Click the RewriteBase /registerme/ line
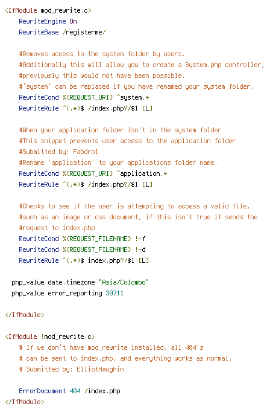Image resolution: width=270 pixels, height=412 pixels. [62, 32]
